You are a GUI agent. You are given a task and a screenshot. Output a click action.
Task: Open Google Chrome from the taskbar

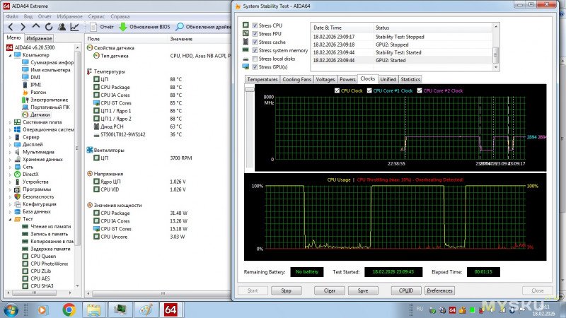[x=69, y=309]
